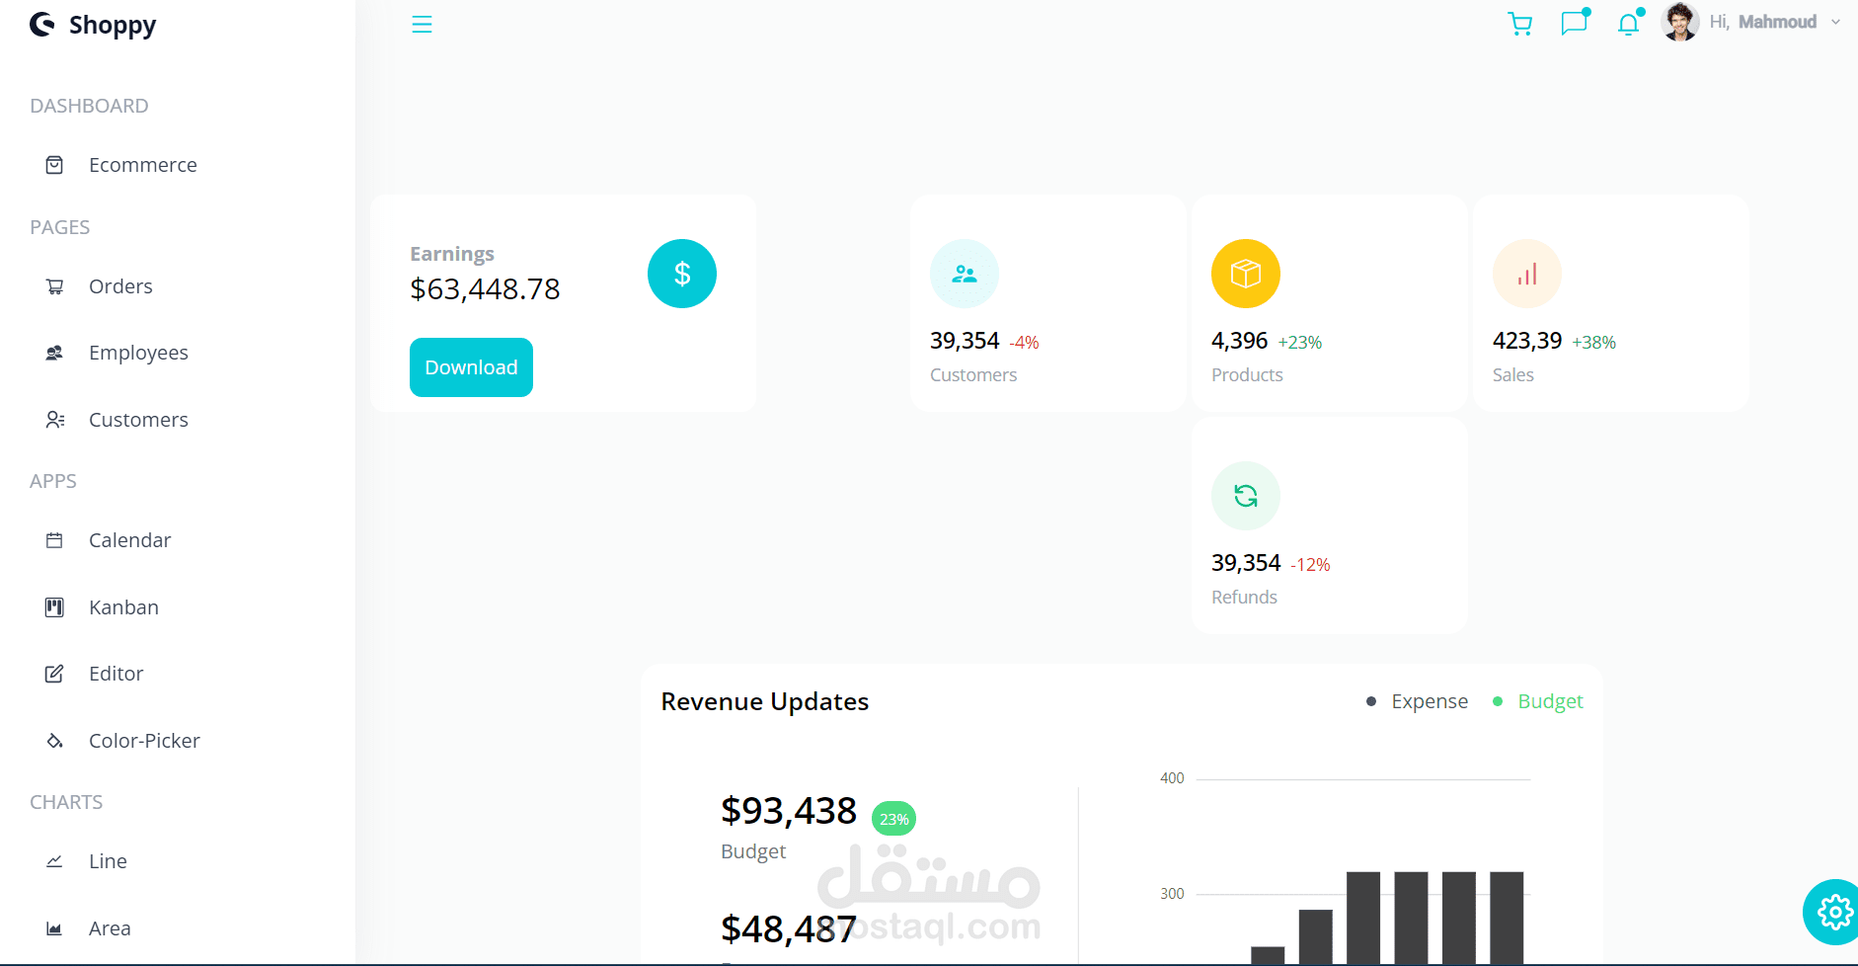The width and height of the screenshot is (1858, 966).
Task: Click the $93,438 budget amount
Action: click(x=789, y=811)
